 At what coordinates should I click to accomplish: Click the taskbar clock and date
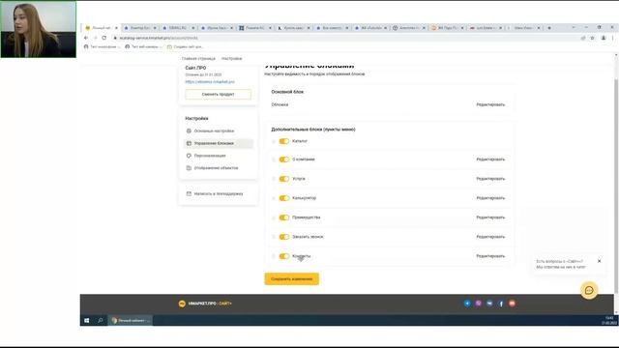608,320
